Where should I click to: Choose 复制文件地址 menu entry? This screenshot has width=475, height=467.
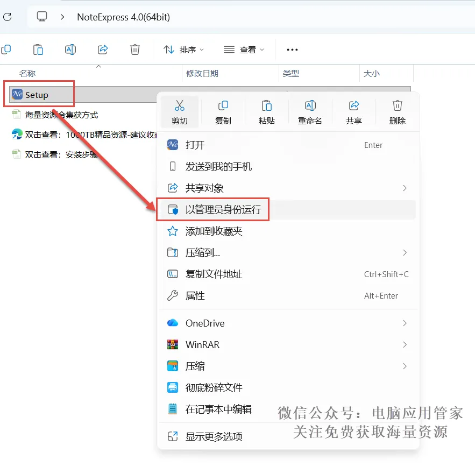click(288, 274)
